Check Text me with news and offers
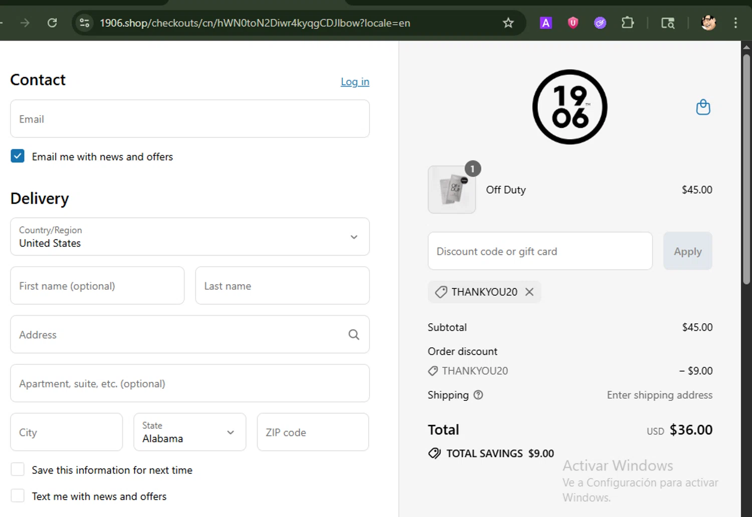Image resolution: width=752 pixels, height=517 pixels. 18,496
